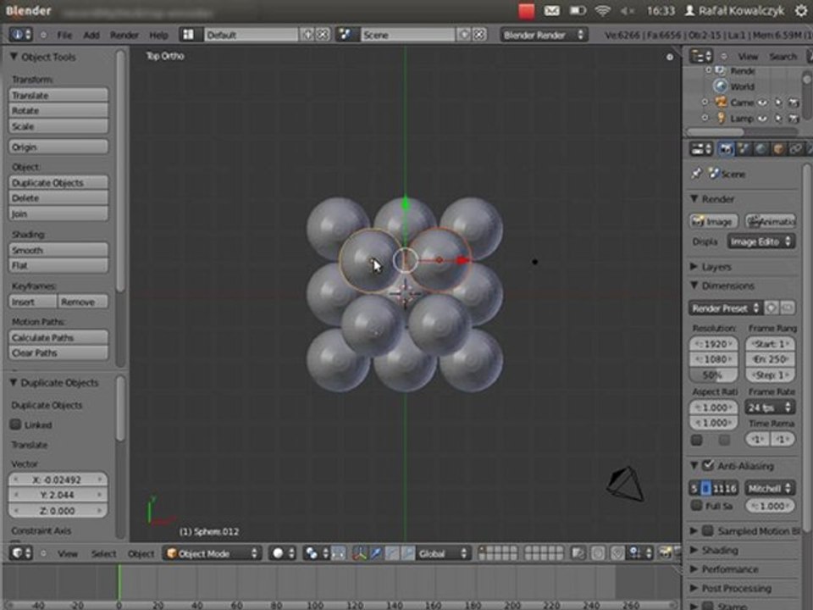813x610 pixels.
Task: Open the Render menu in top bar
Action: 124,35
